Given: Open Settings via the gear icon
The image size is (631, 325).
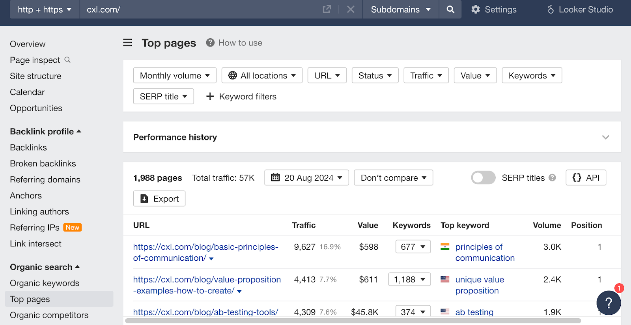Looking at the screenshot, I should (x=476, y=9).
